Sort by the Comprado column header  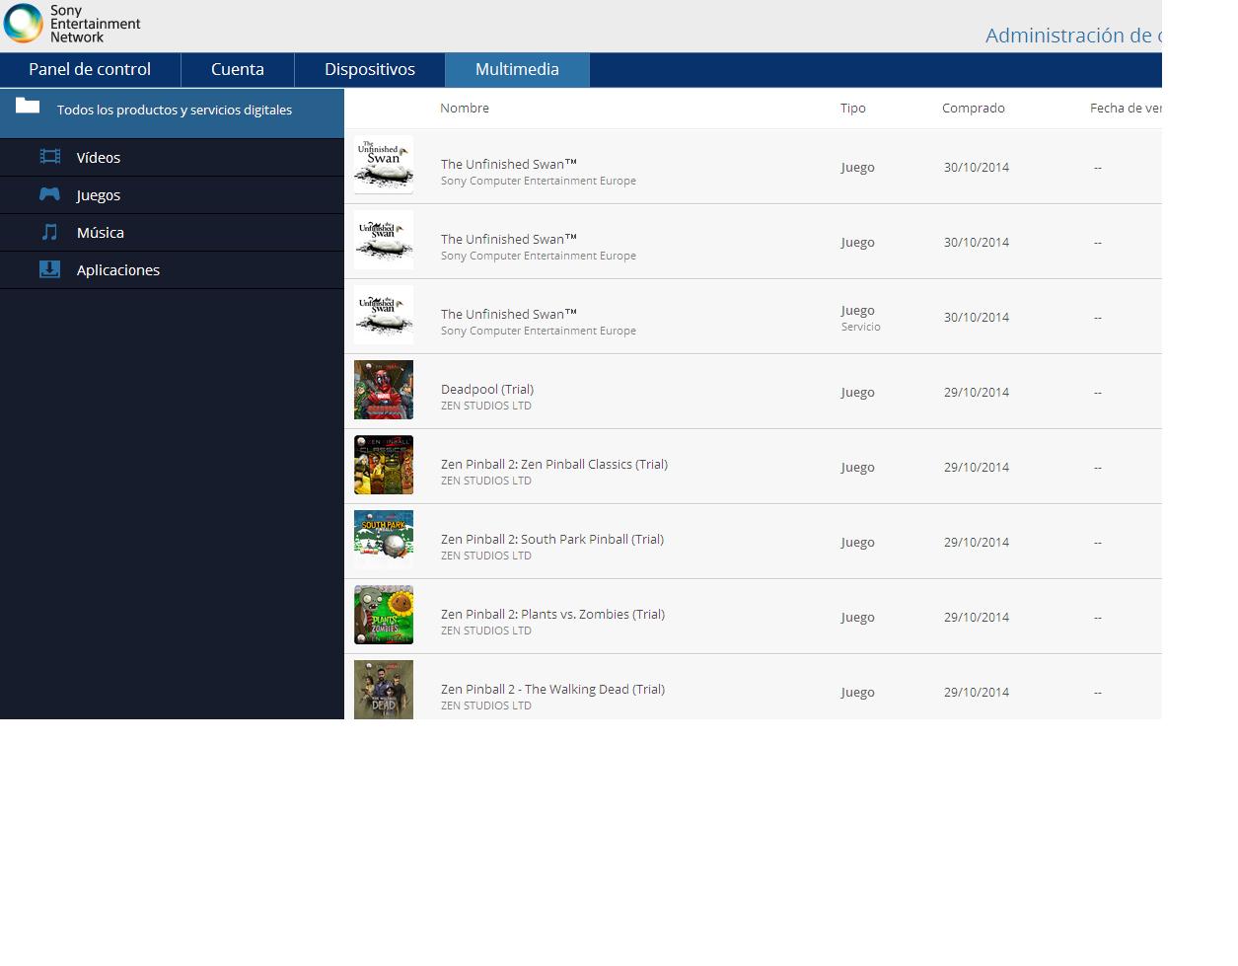coord(974,109)
